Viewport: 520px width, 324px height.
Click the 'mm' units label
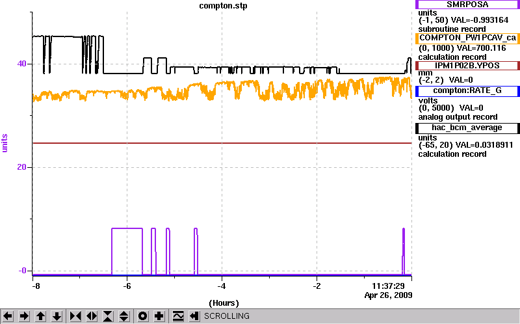426,73
